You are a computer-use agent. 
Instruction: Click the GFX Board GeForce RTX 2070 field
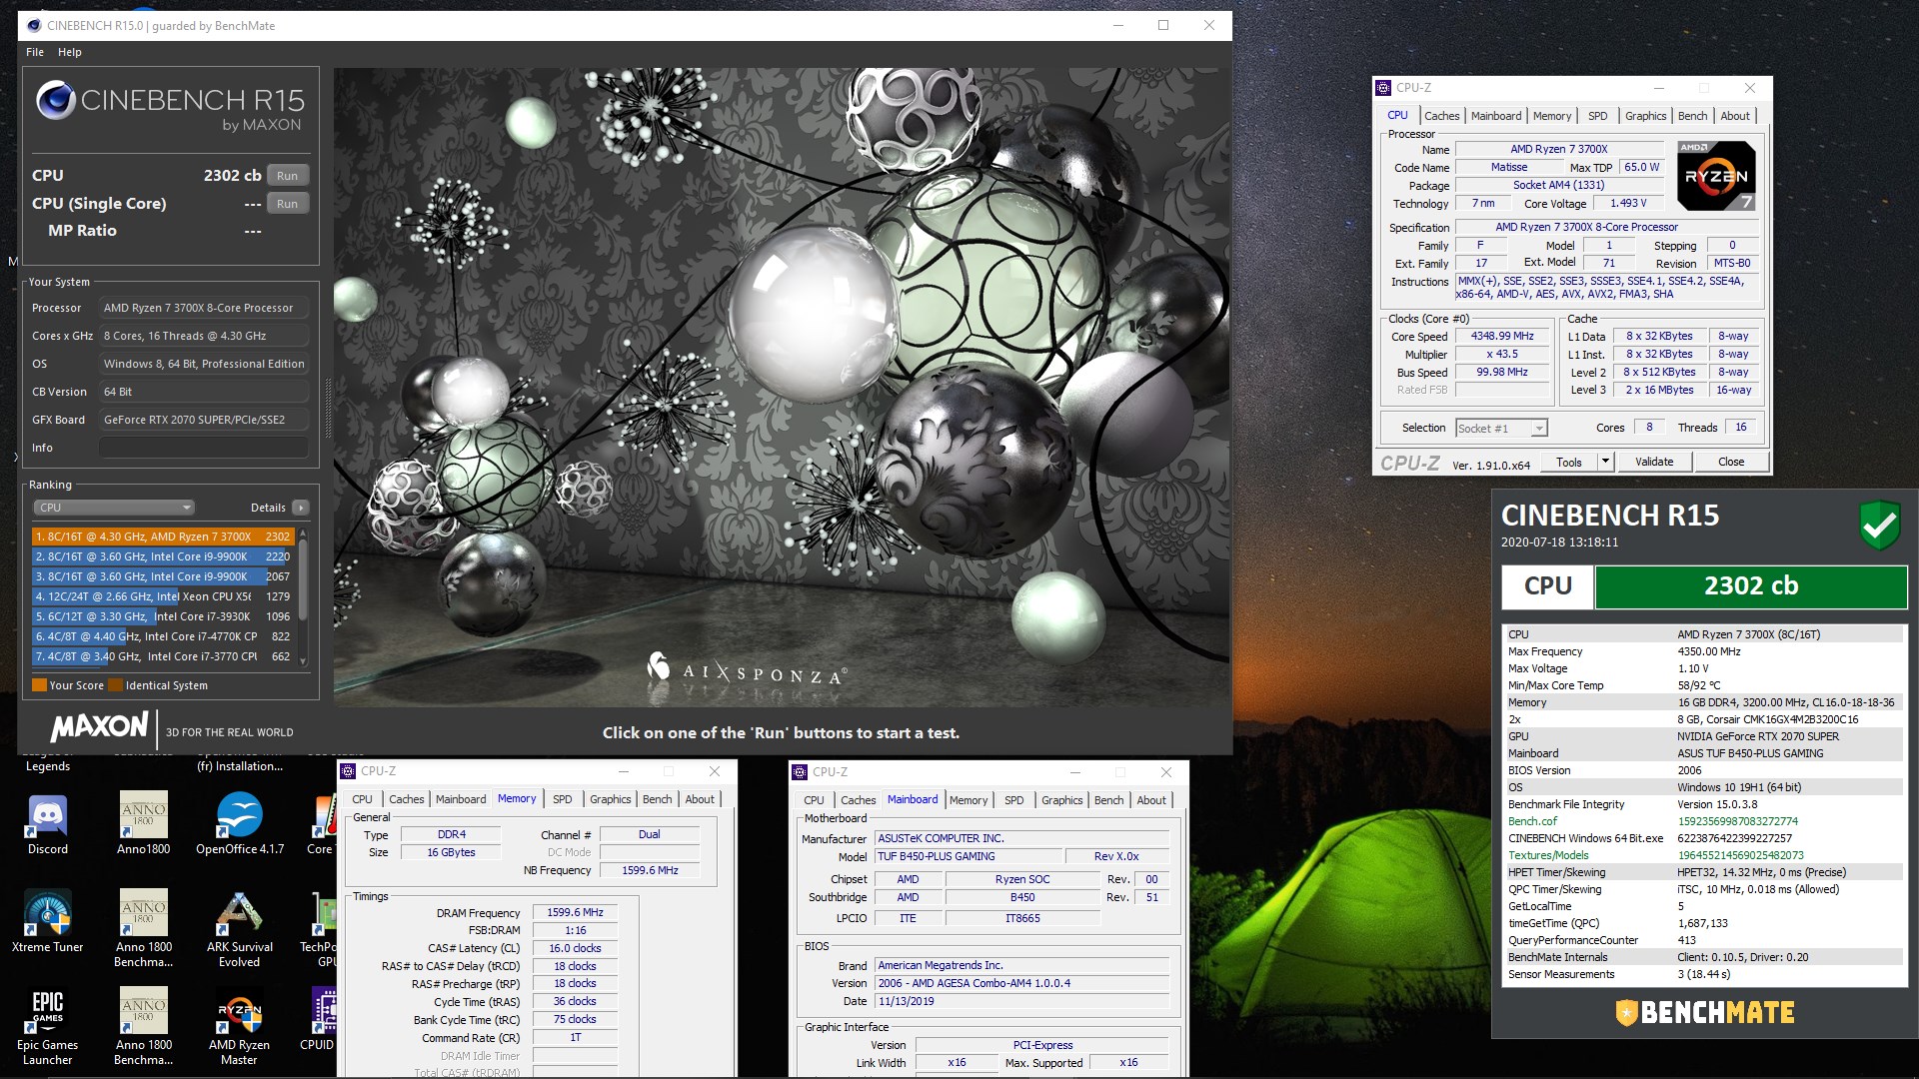click(x=204, y=420)
